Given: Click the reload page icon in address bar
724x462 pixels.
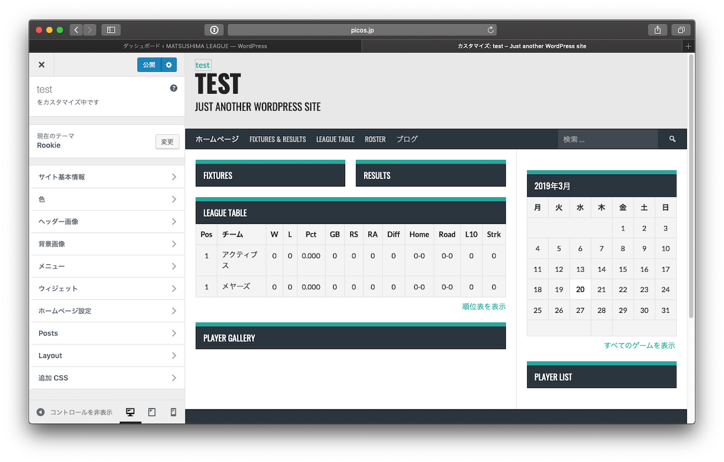Looking at the screenshot, I should 491,30.
